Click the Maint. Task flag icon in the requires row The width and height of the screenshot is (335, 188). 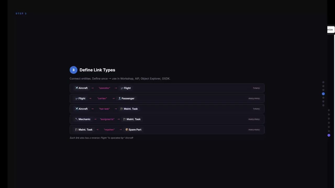76,130
